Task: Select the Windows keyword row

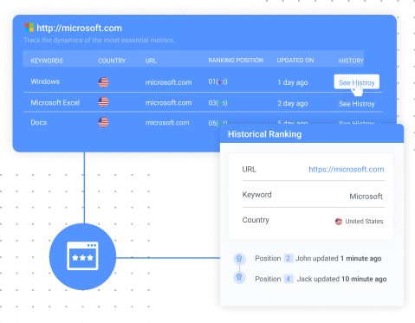Action: (203, 82)
